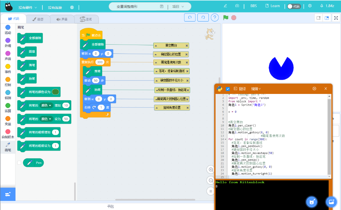Switch to the 声音 sounds tab
Screen dimensions: 341x210
62,19
